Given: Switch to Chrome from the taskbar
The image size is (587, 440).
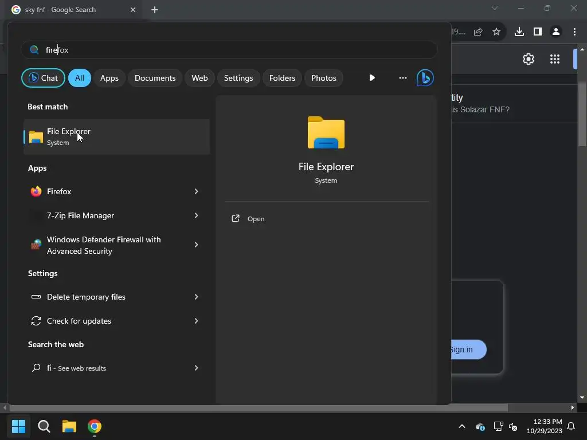Looking at the screenshot, I should click(x=95, y=426).
